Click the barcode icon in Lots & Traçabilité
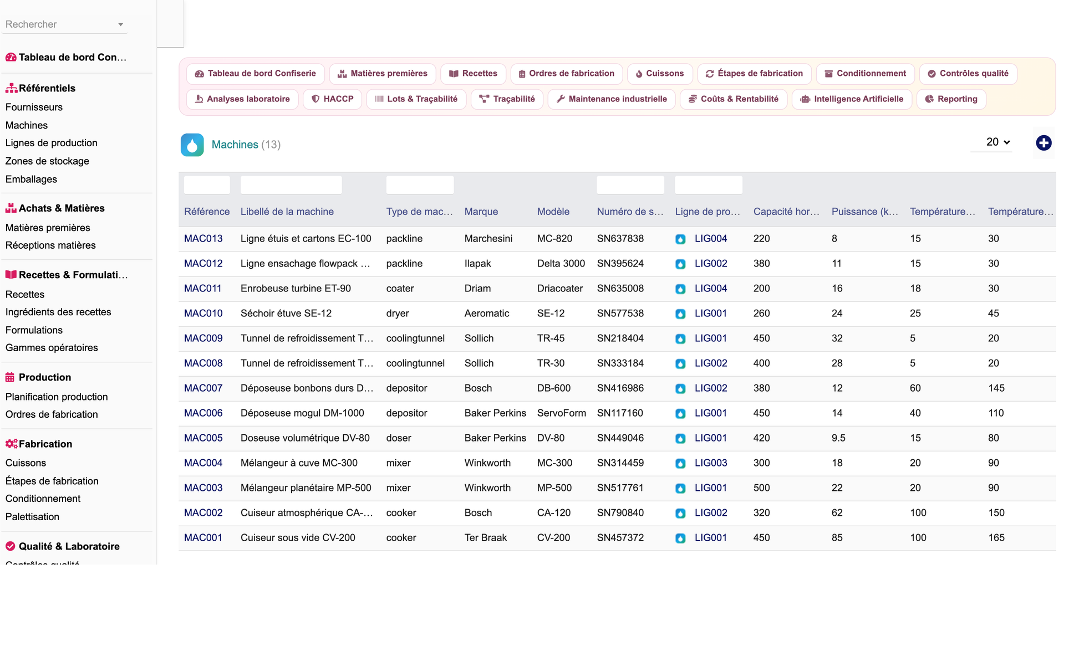The image size is (1079, 667). pos(379,99)
